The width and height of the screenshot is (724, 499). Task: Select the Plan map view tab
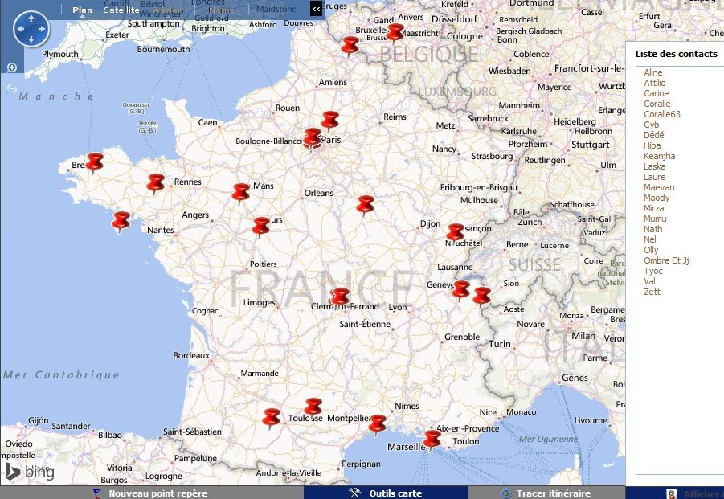tap(82, 10)
